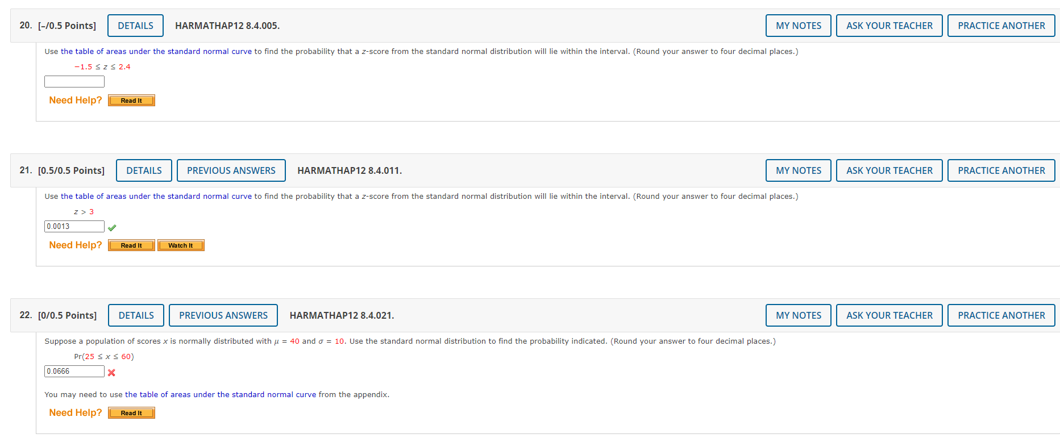Click Read It for question 20
Image resolution: width=1060 pixels, height=442 pixels.
tap(131, 100)
